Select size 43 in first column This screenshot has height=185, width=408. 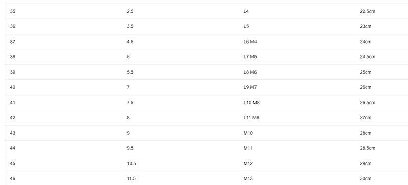(12, 133)
